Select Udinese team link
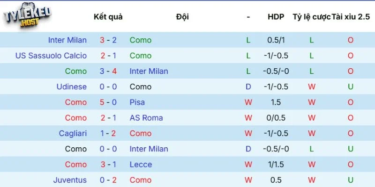 point(71,86)
